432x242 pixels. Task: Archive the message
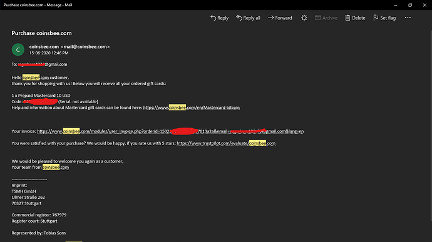(326, 18)
